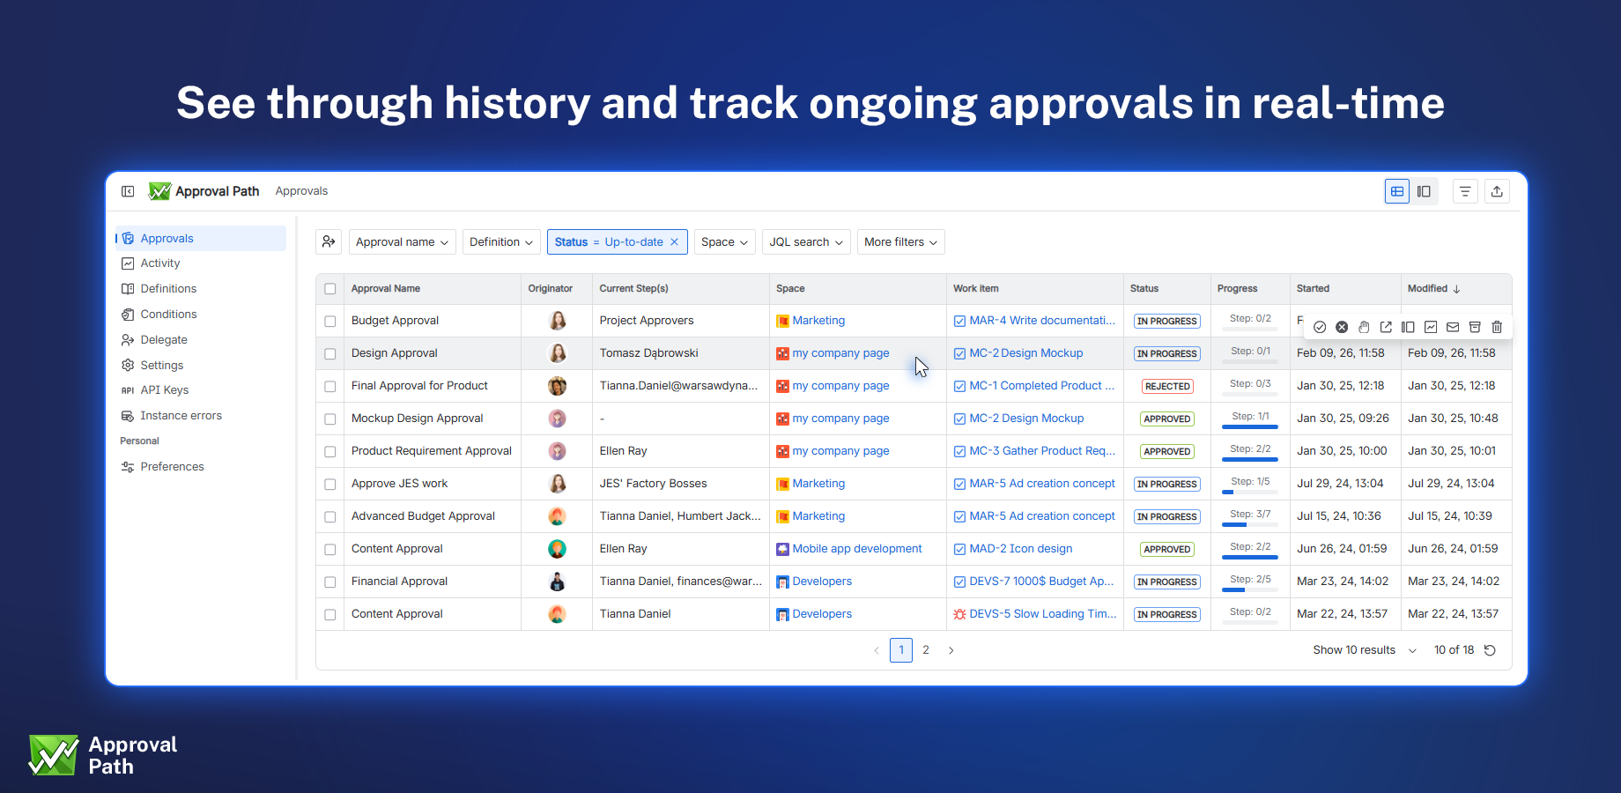
Task: Open the export icon in the top toolbar
Action: click(1498, 190)
